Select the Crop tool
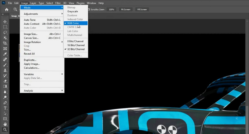The height and width of the screenshot is (134, 249). coord(5,43)
